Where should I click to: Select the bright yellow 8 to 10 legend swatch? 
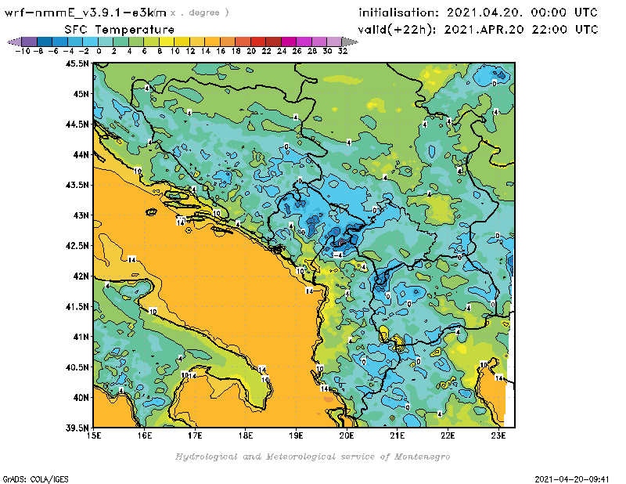[167, 42]
